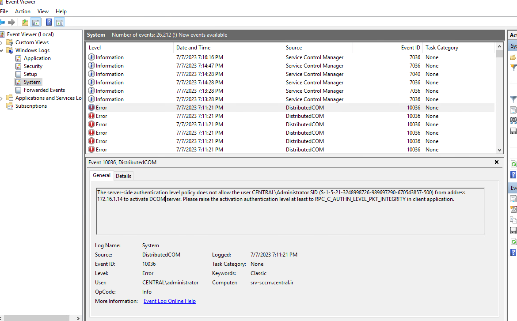Close the Event 10036 preview pane
The image size is (517, 321).
(x=496, y=162)
